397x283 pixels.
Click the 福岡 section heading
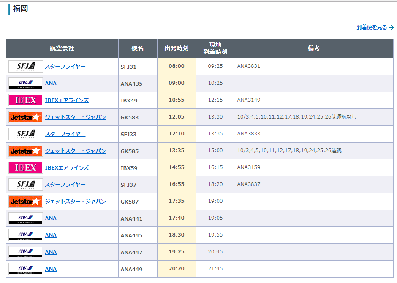tap(20, 9)
